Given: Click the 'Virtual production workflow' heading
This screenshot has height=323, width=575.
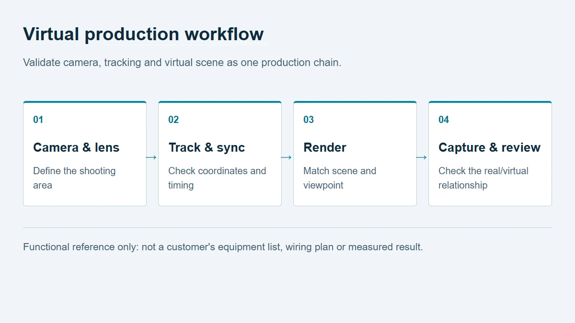Looking at the screenshot, I should pos(143,34).
